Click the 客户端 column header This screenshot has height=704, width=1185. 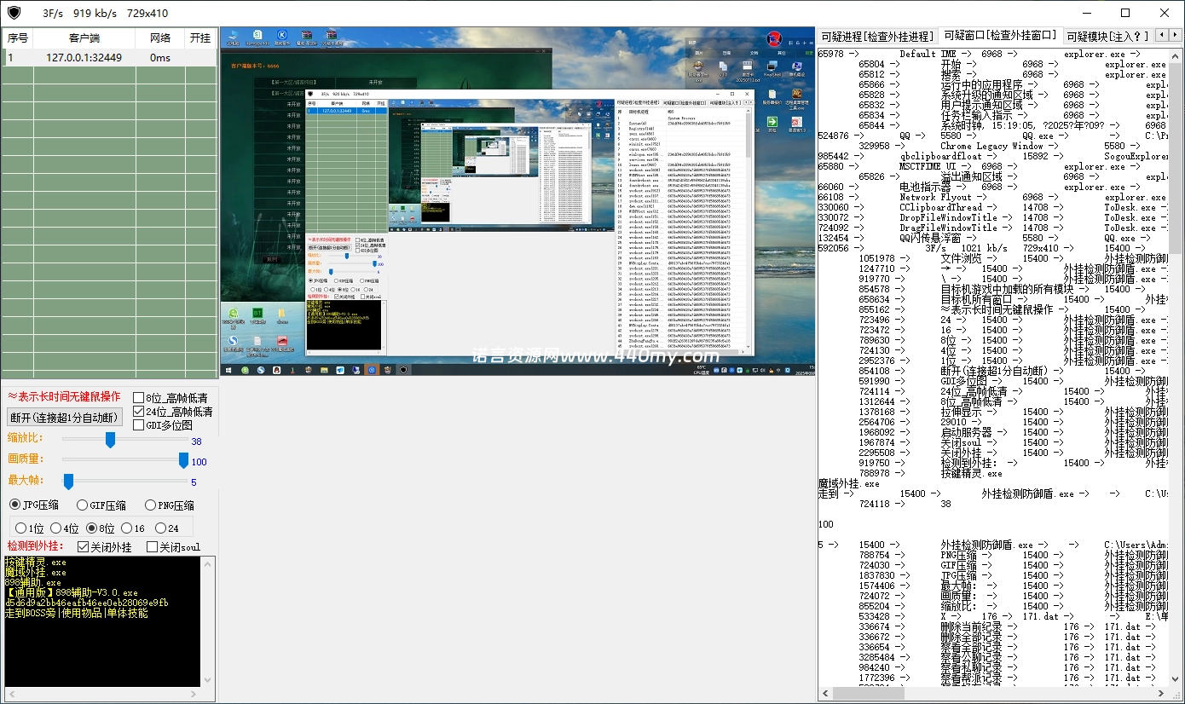[x=84, y=38]
